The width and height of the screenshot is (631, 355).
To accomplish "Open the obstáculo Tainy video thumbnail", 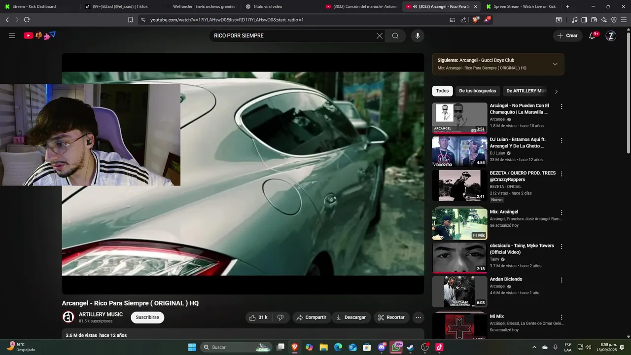I will pos(459,258).
